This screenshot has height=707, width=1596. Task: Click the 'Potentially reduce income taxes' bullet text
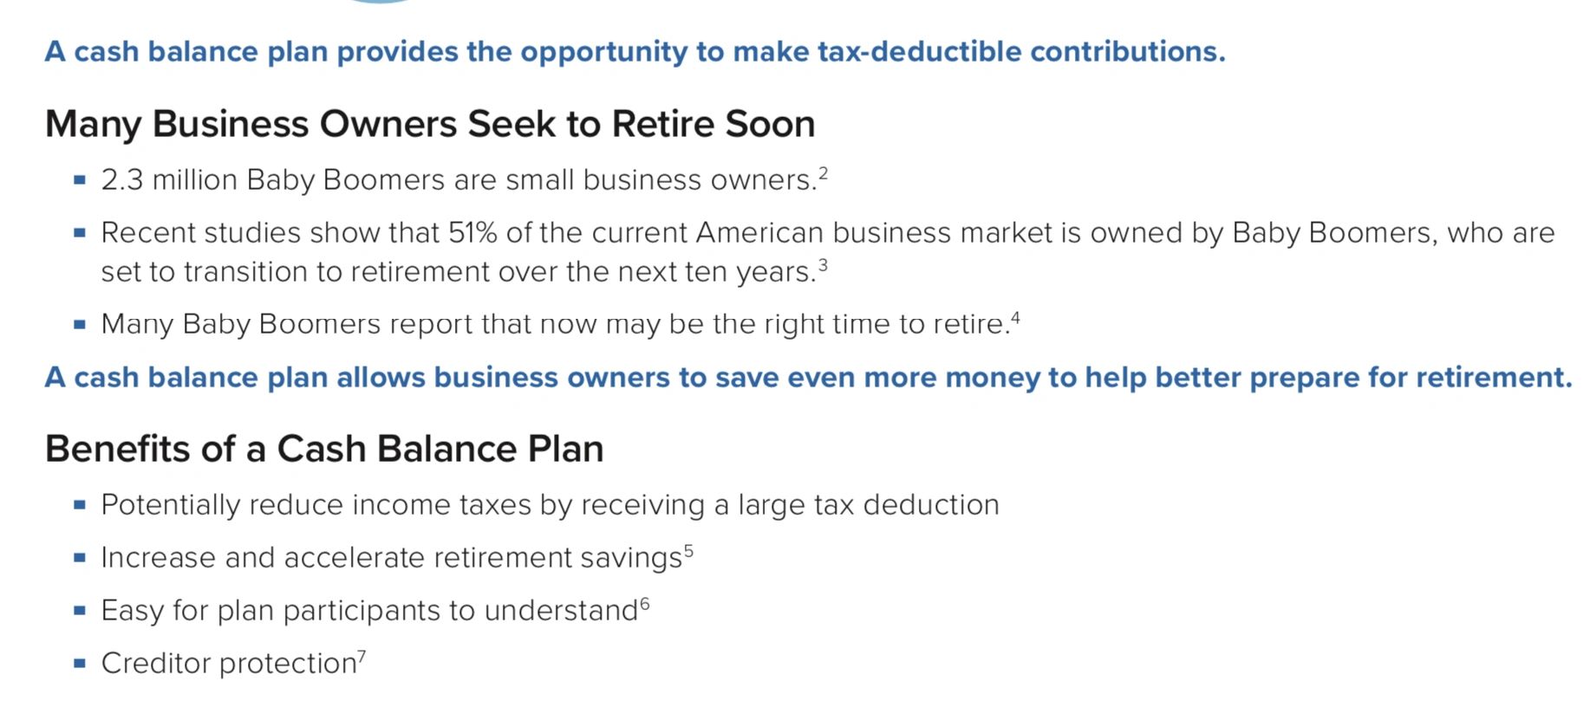coord(550,505)
